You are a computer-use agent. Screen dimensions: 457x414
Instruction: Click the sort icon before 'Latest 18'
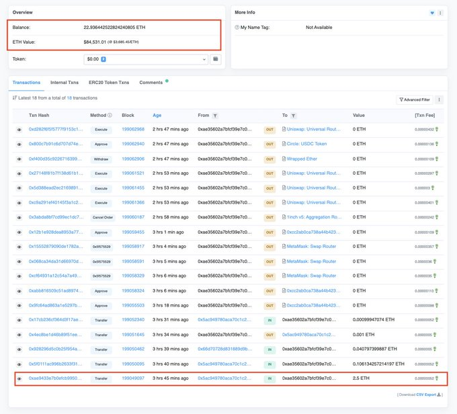(15, 97)
